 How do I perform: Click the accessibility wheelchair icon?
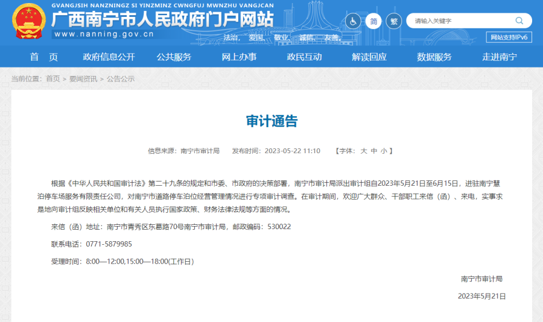point(353,21)
